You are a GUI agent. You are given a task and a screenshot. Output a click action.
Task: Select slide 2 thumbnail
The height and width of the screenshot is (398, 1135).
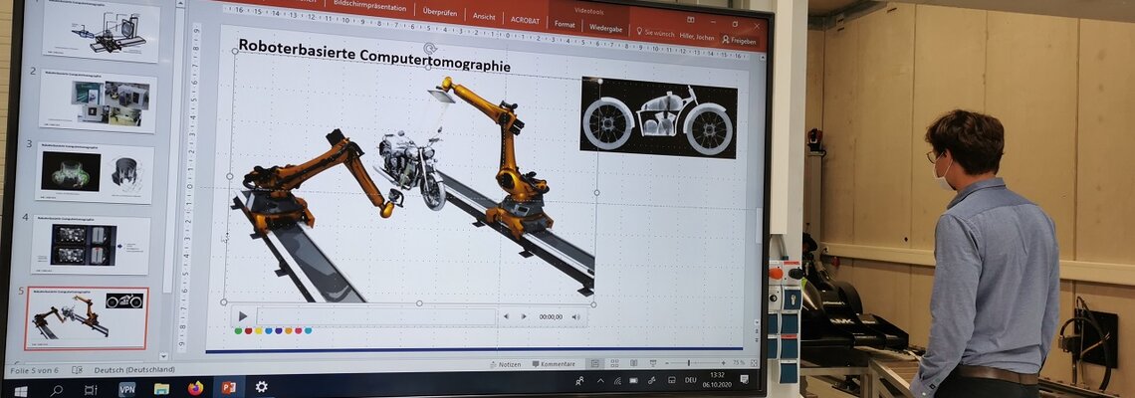pos(97,101)
